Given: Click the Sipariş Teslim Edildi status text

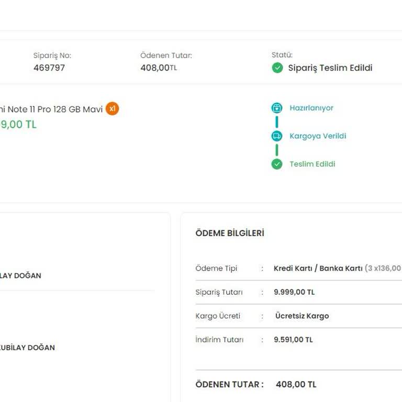Looking at the screenshot, I should point(330,68).
